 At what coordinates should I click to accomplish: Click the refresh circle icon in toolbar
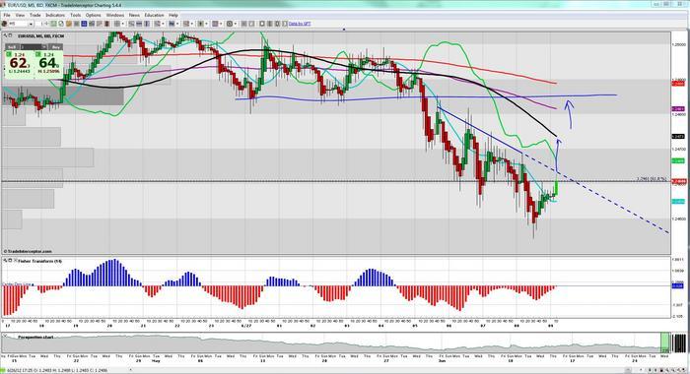61,24
